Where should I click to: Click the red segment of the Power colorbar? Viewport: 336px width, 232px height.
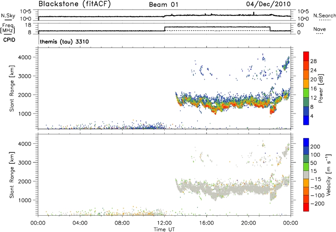(306, 56)
